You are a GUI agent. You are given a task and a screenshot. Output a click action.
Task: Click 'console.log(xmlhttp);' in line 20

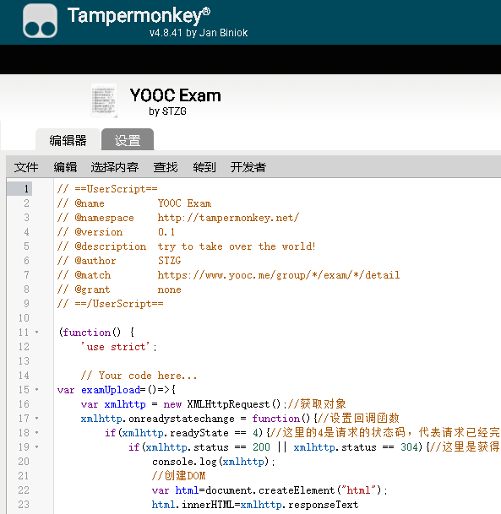click(x=214, y=462)
